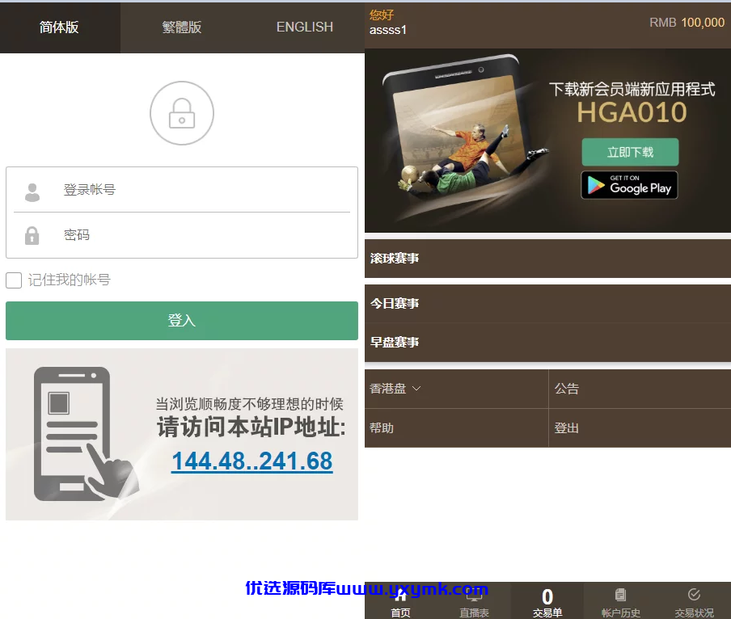Viewport: 731px width, 619px height.
Task: Open the 144.48..241.68 IP address link
Action: pyautogui.click(x=251, y=461)
